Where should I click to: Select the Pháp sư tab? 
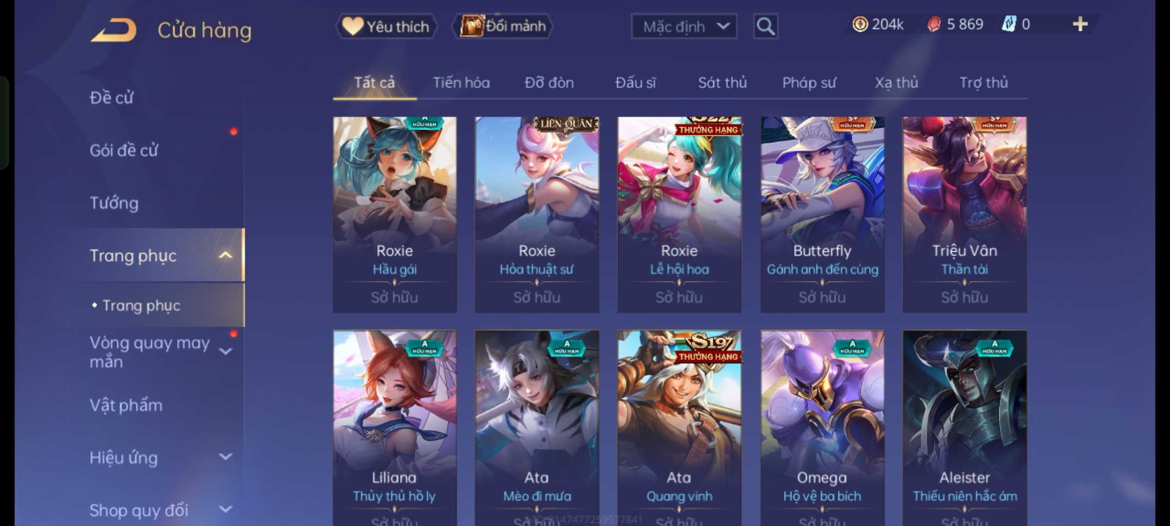coord(809,83)
